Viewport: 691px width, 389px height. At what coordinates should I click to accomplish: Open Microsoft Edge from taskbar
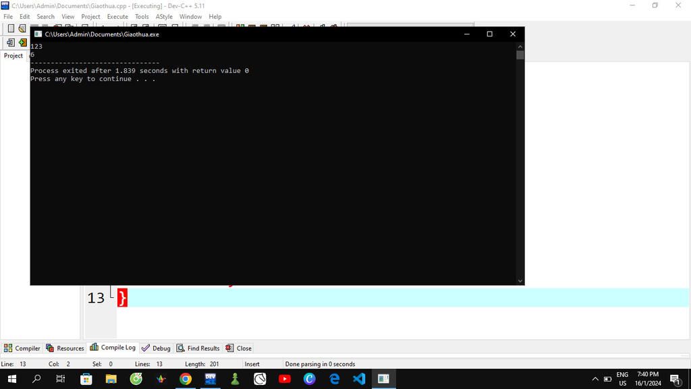(335, 379)
